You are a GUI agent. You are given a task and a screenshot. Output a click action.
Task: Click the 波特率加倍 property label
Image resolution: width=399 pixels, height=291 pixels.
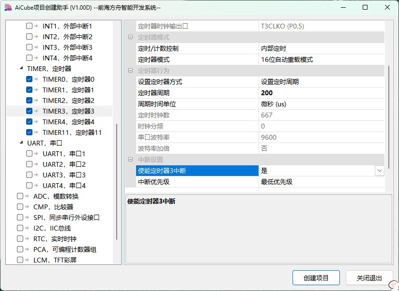197,148
